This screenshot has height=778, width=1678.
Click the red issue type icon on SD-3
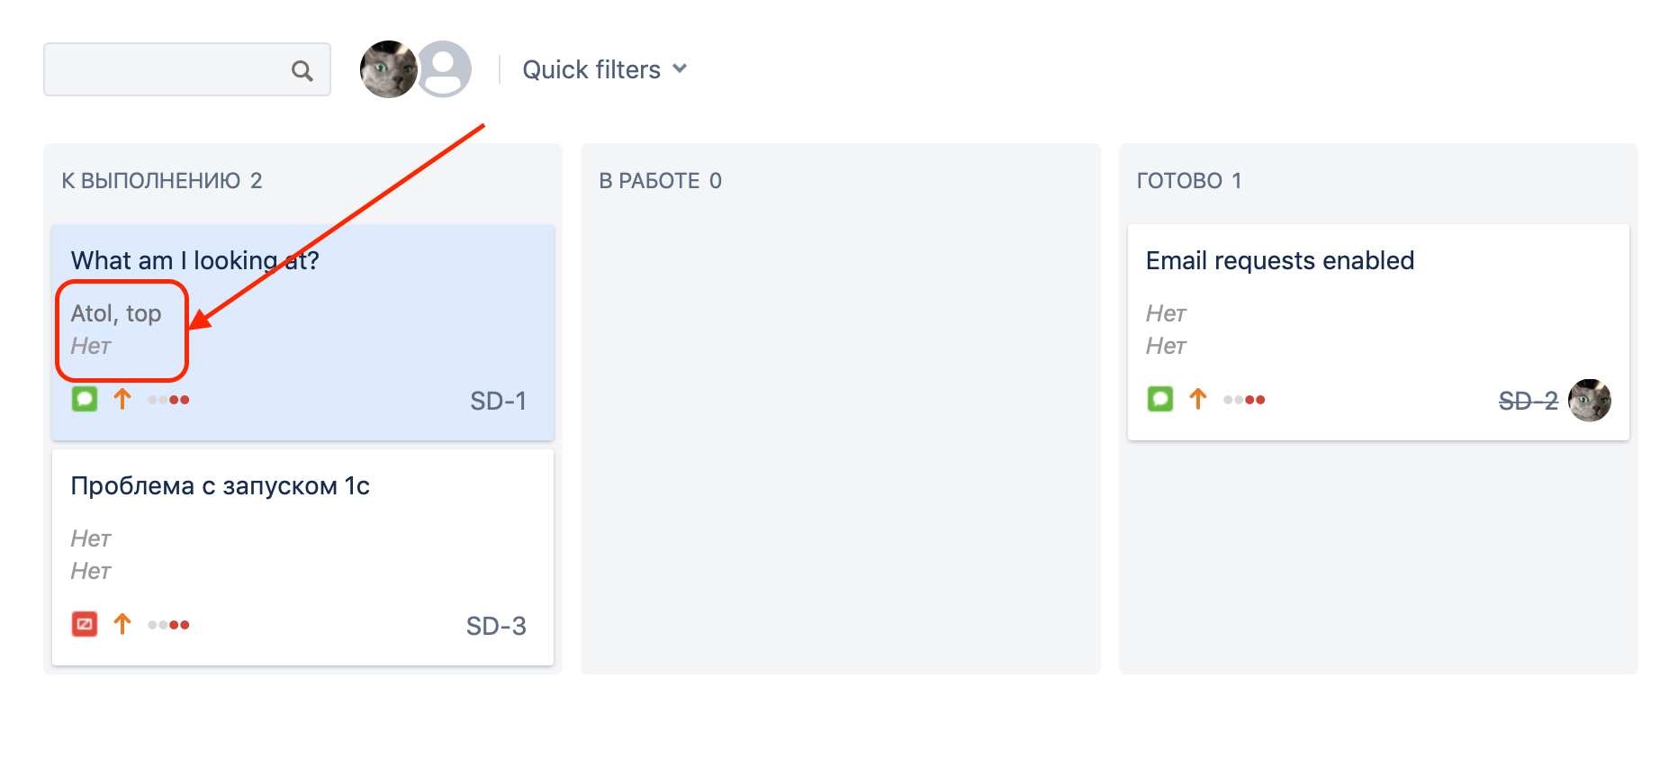[x=85, y=624]
